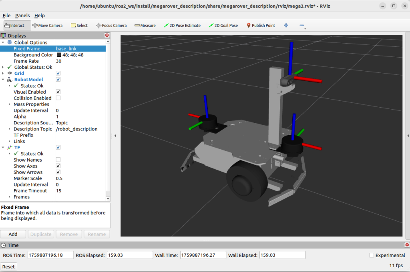Image resolution: width=410 pixels, height=272 pixels.
Task: Select the 2D Goal Pose tool
Action: click(x=223, y=26)
